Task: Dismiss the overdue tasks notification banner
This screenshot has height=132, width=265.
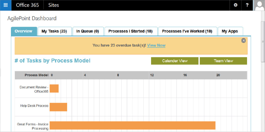Action: (243, 41)
